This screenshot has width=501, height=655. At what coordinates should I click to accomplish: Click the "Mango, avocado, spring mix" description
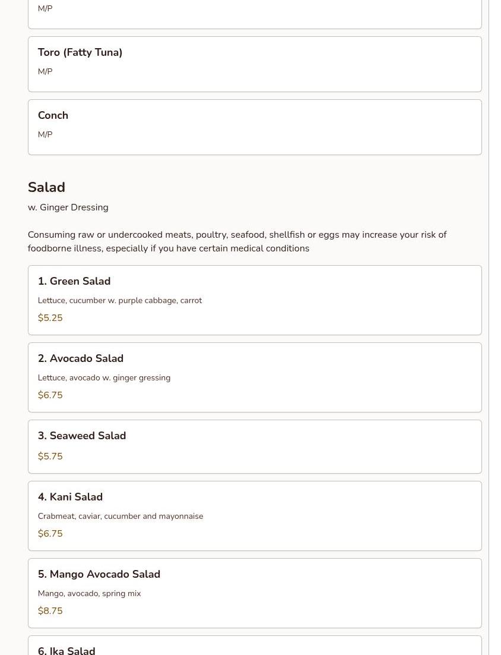[89, 593]
